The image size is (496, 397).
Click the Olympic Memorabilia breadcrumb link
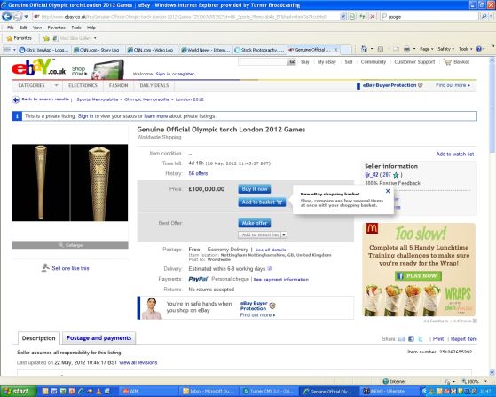(x=146, y=99)
